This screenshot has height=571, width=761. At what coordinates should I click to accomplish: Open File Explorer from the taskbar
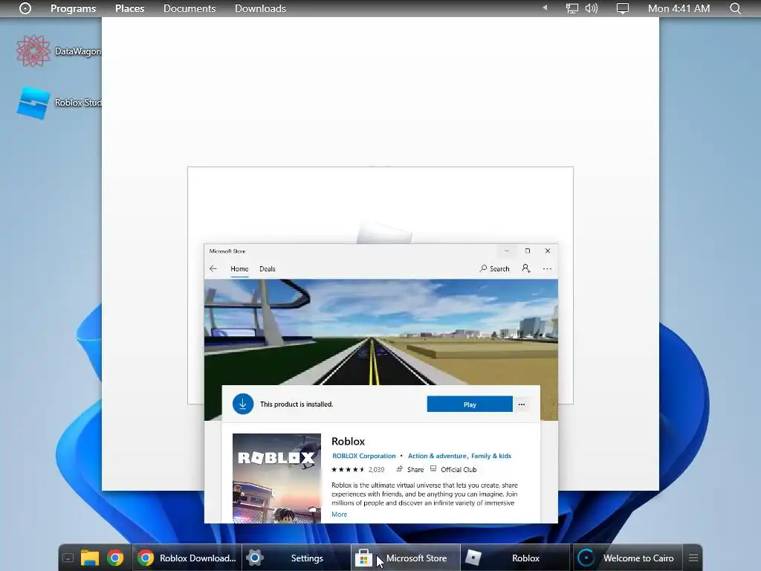[x=90, y=558]
